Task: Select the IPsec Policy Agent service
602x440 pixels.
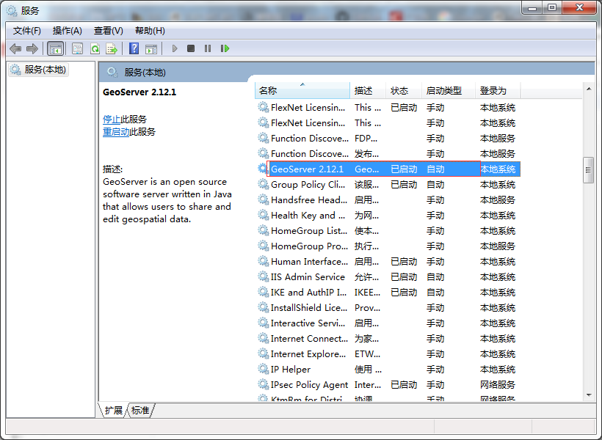Action: click(x=388, y=384)
